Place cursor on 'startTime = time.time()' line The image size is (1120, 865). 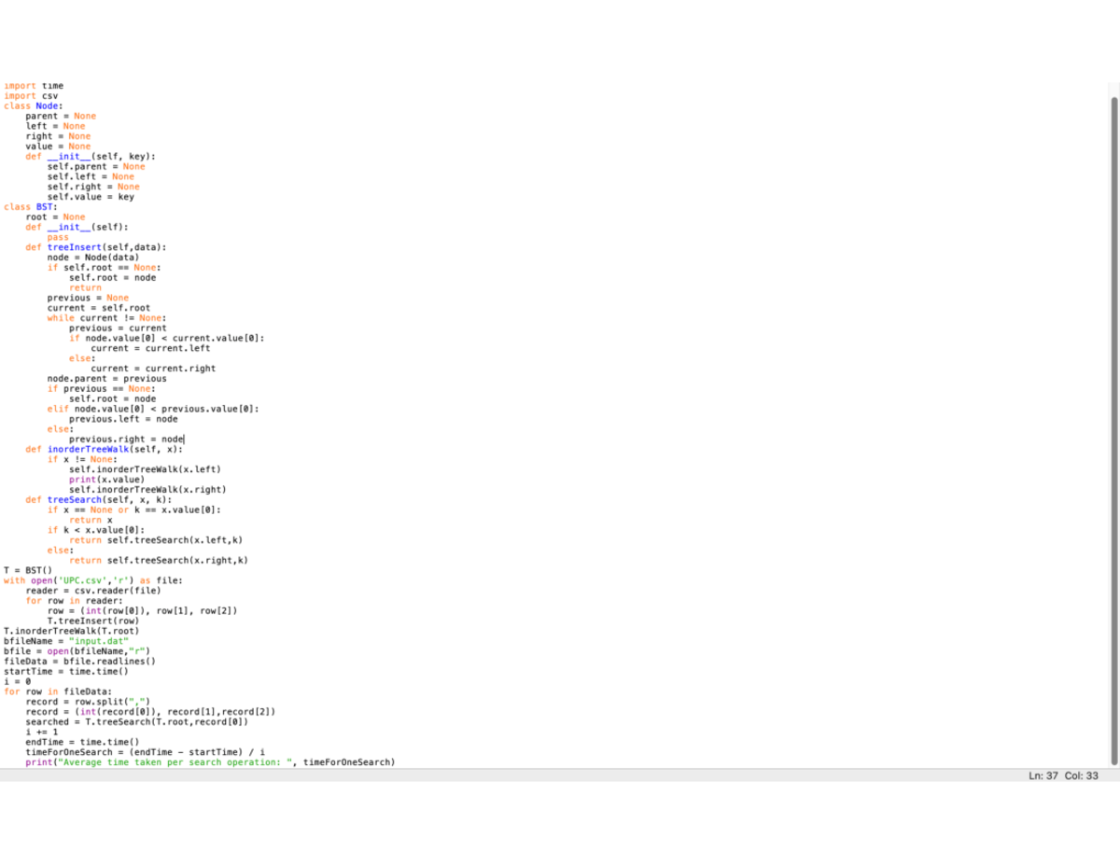click(x=65, y=671)
